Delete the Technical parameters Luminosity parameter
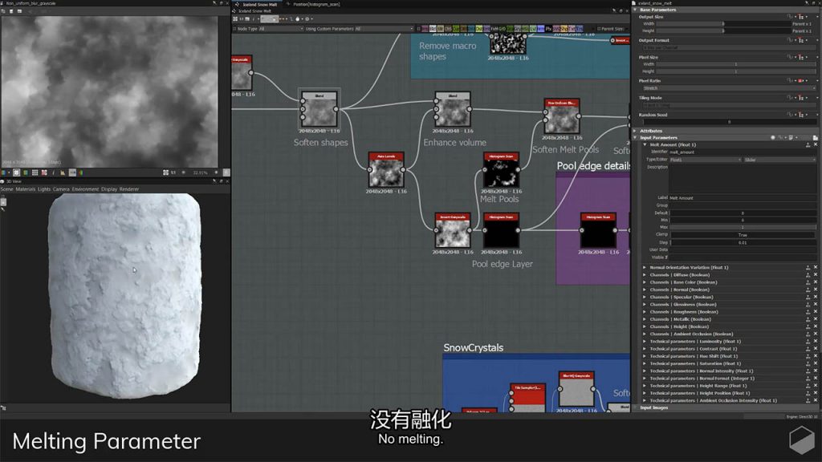 coord(816,341)
